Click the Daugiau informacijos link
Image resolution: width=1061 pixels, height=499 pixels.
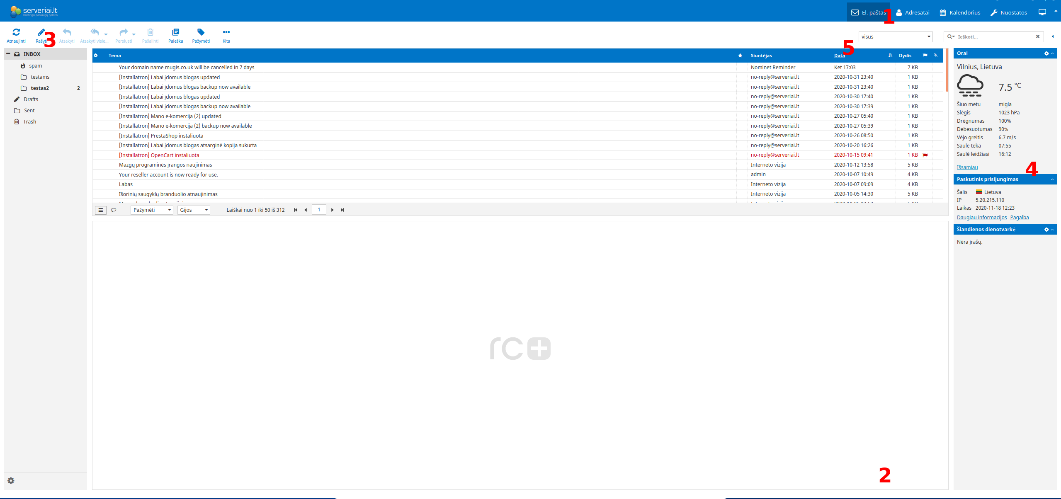pos(981,218)
